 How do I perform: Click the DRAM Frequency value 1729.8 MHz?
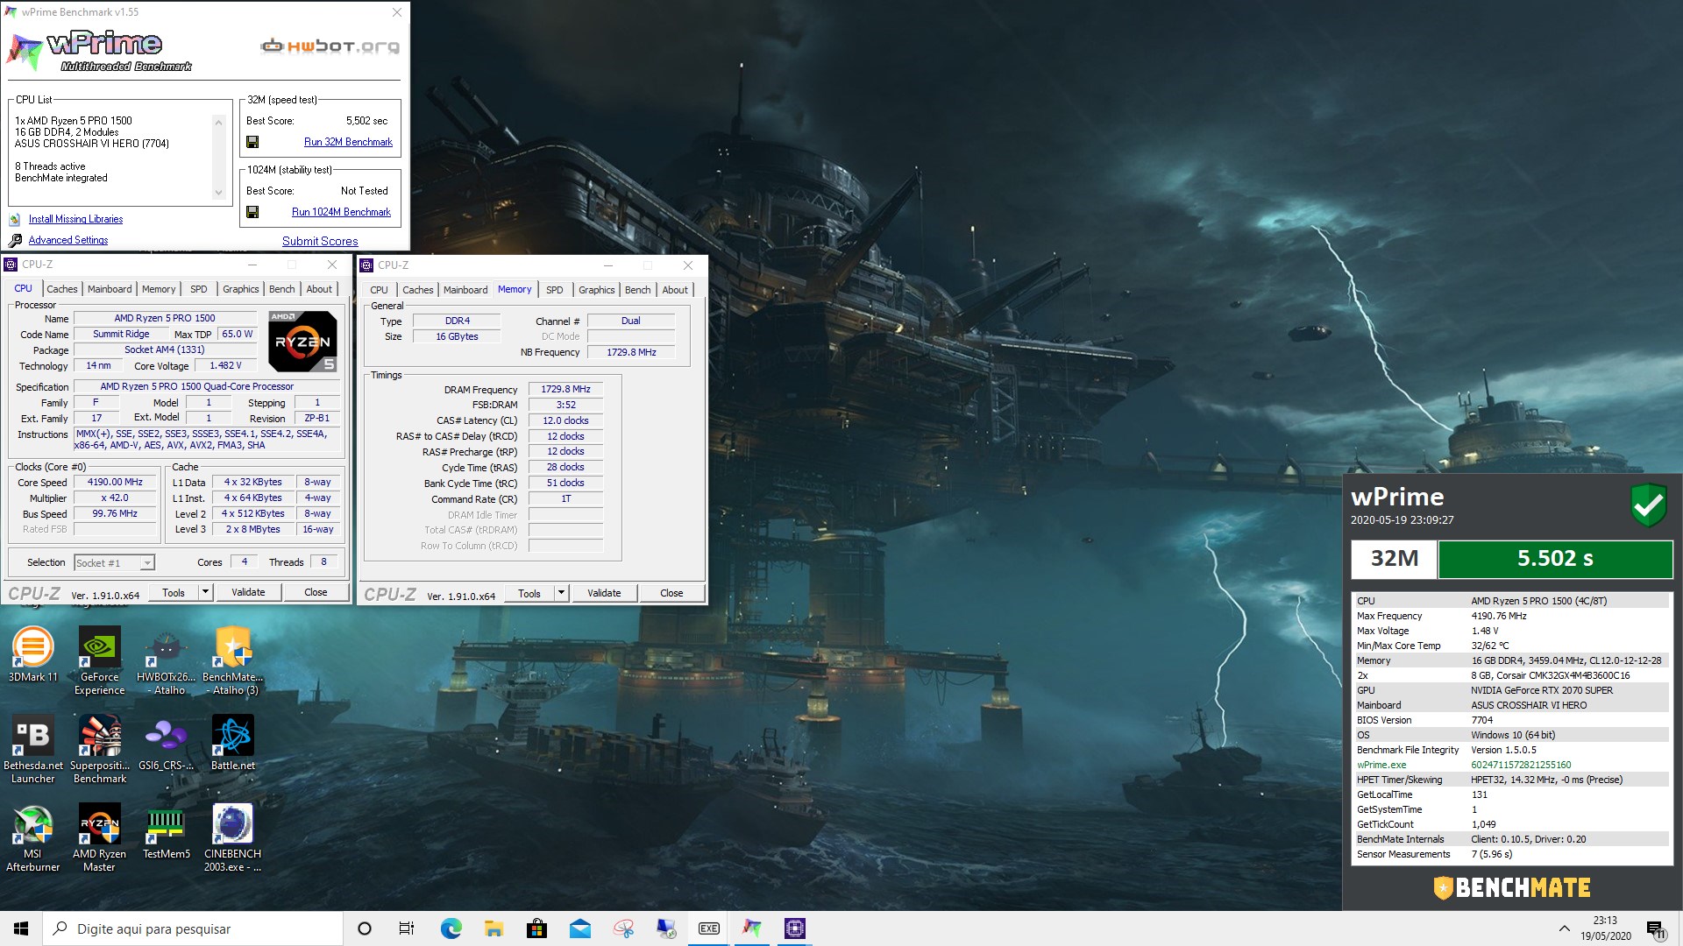565,389
